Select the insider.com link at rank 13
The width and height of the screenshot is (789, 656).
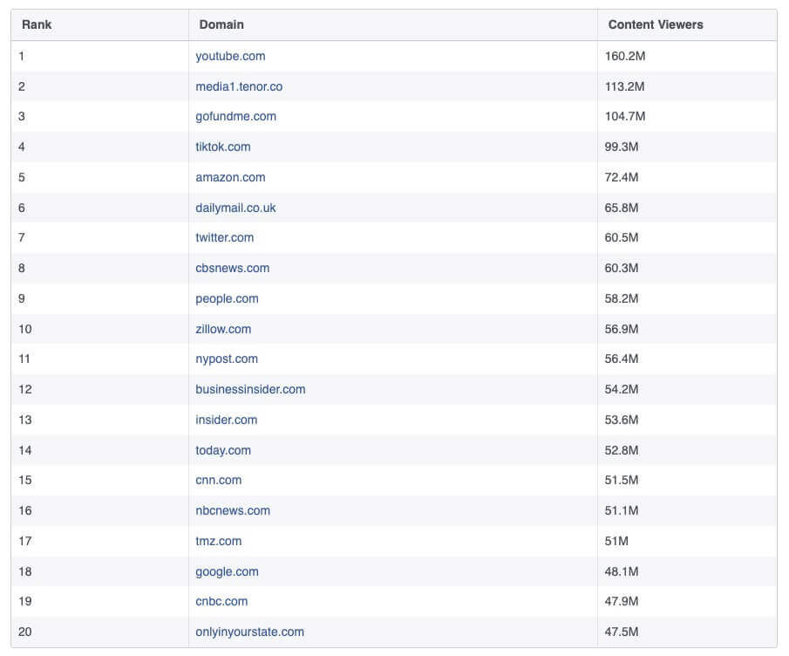(226, 420)
